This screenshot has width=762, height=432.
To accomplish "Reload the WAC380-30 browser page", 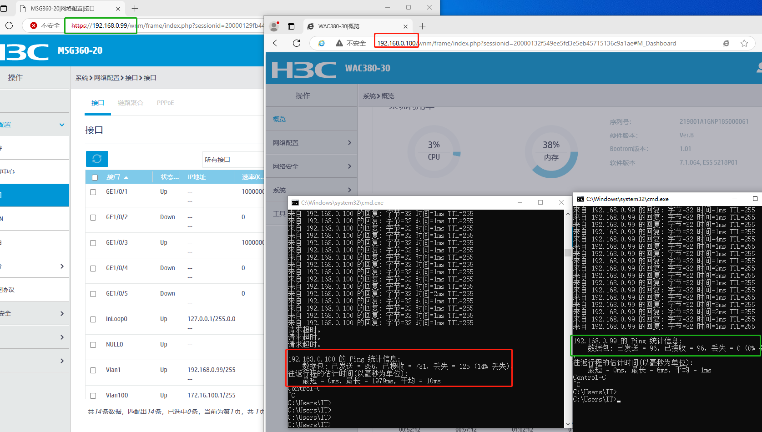I will 297,43.
